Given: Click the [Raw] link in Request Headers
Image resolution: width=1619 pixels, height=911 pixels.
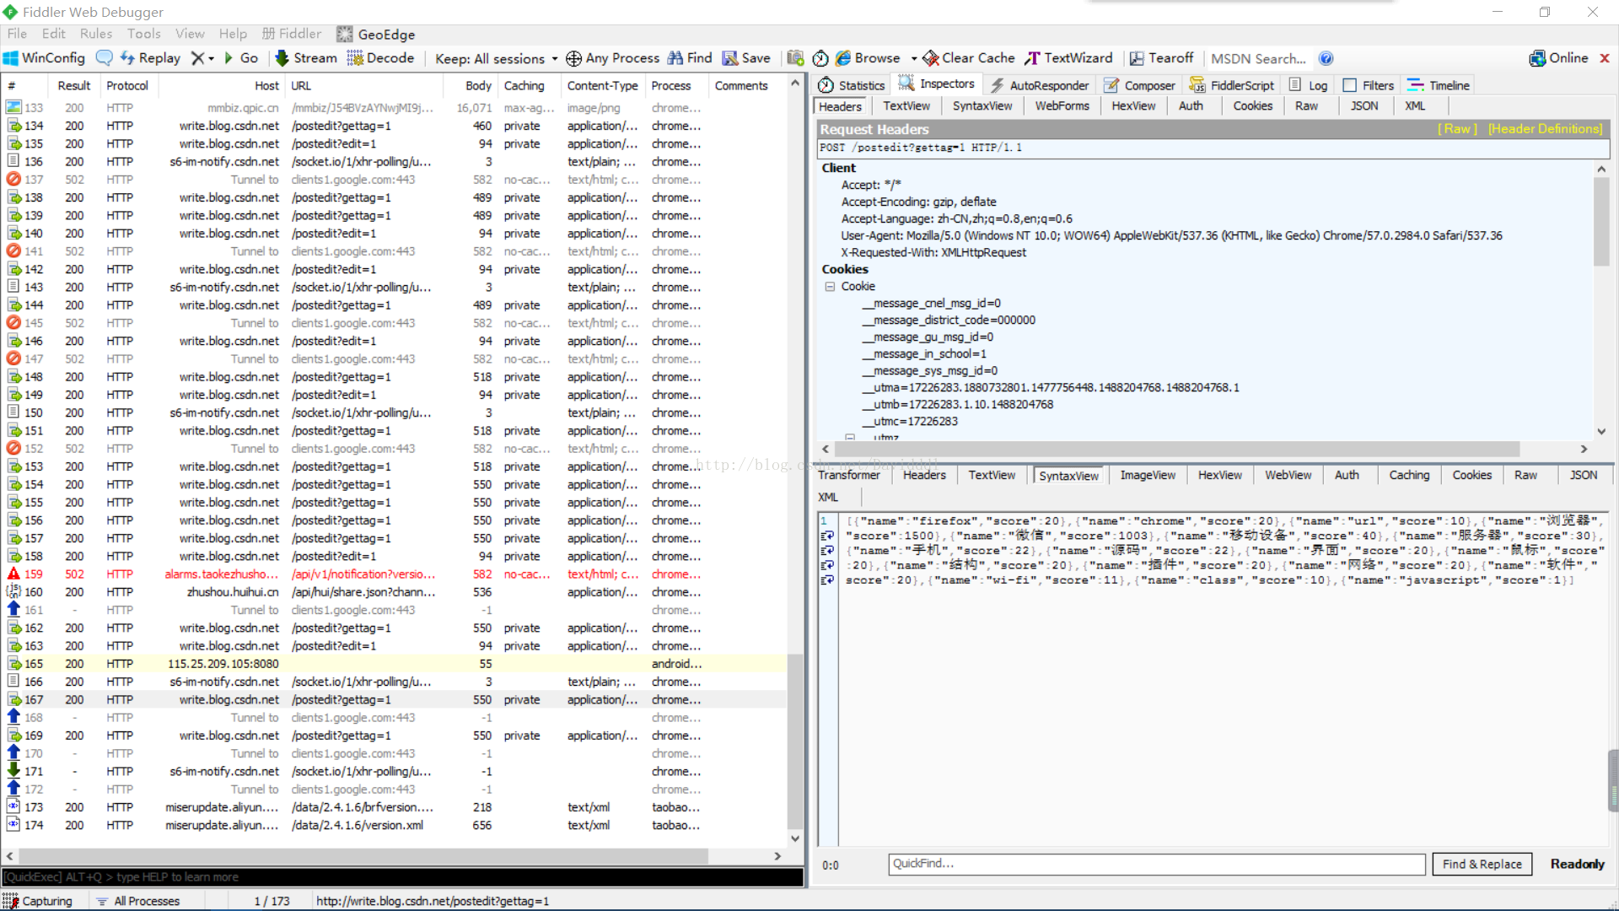Looking at the screenshot, I should click(x=1457, y=128).
